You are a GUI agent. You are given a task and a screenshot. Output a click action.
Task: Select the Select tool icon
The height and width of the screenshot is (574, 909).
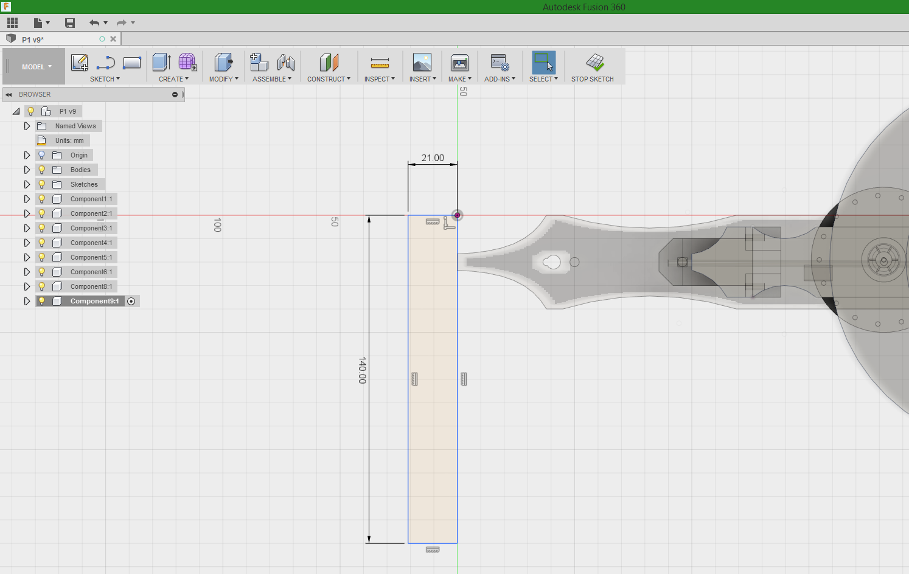click(x=544, y=63)
